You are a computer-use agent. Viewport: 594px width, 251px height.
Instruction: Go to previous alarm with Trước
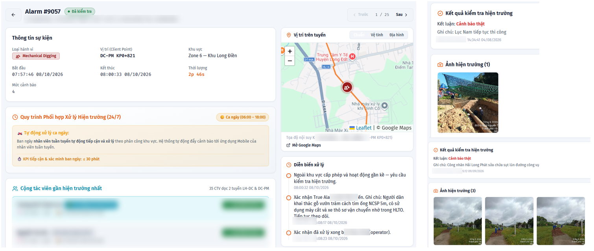click(x=361, y=15)
